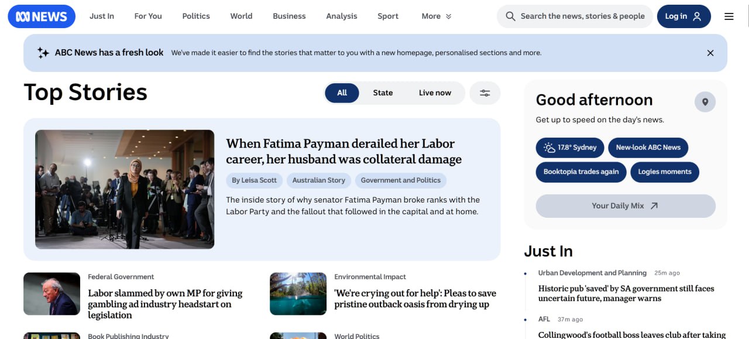Open the outback oasis story thumbnail

(298, 294)
